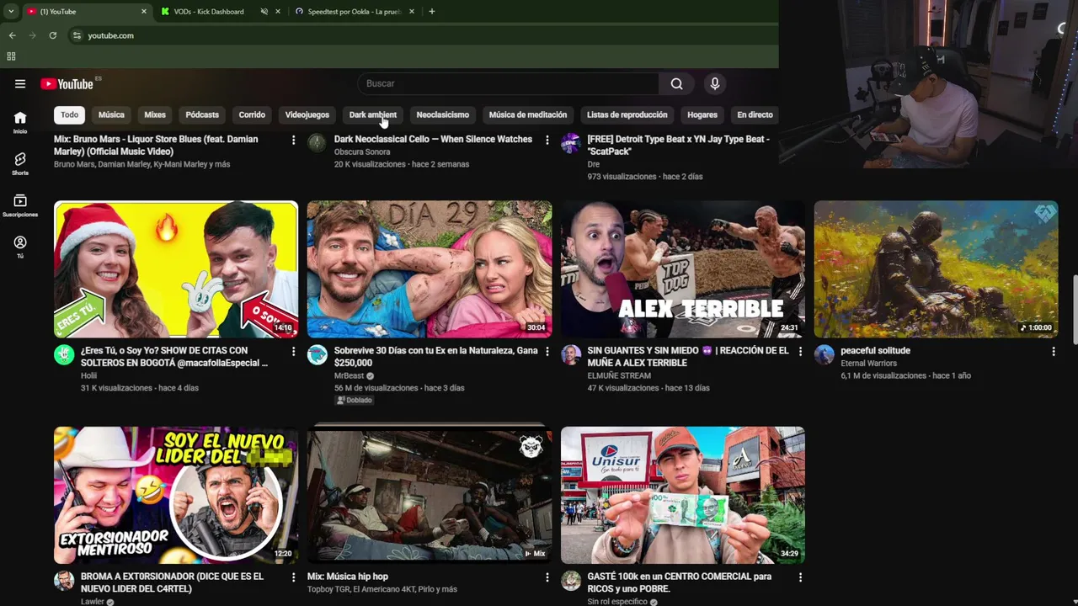
Task: Select Listas de reproducción chip
Action: [x=627, y=114]
